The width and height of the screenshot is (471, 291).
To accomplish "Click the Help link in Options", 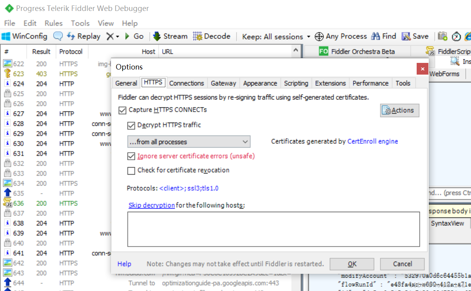I will click(124, 264).
